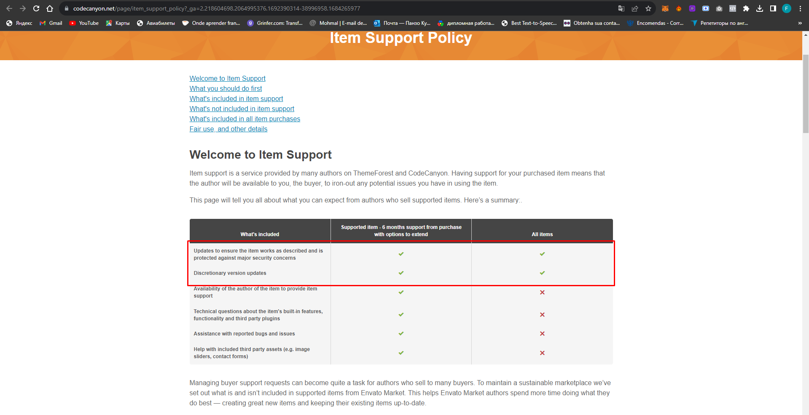Open the flame smiley extension
This screenshot has height=415, width=809.
coord(679,8)
